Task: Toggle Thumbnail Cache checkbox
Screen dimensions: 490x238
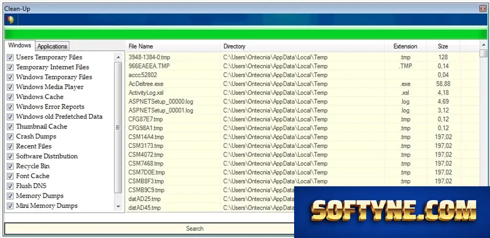Action: click(11, 127)
